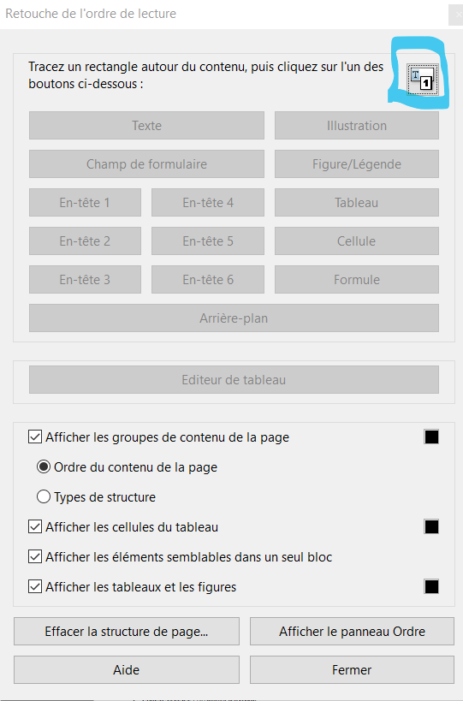Image resolution: width=463 pixels, height=701 pixels.
Task: Select Types de structure radio button
Action: (44, 496)
